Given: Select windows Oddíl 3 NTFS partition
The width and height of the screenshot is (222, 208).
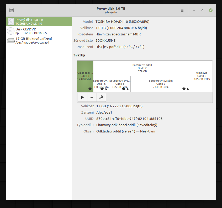Looking at the screenshot, I should click(x=202, y=76).
